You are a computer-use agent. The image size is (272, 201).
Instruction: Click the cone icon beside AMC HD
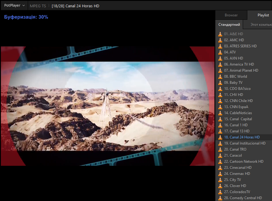click(220, 40)
